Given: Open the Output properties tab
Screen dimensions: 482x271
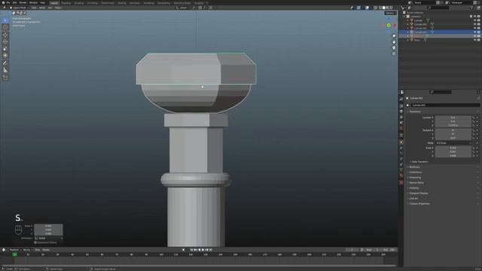Looking at the screenshot, I should click(401, 111).
